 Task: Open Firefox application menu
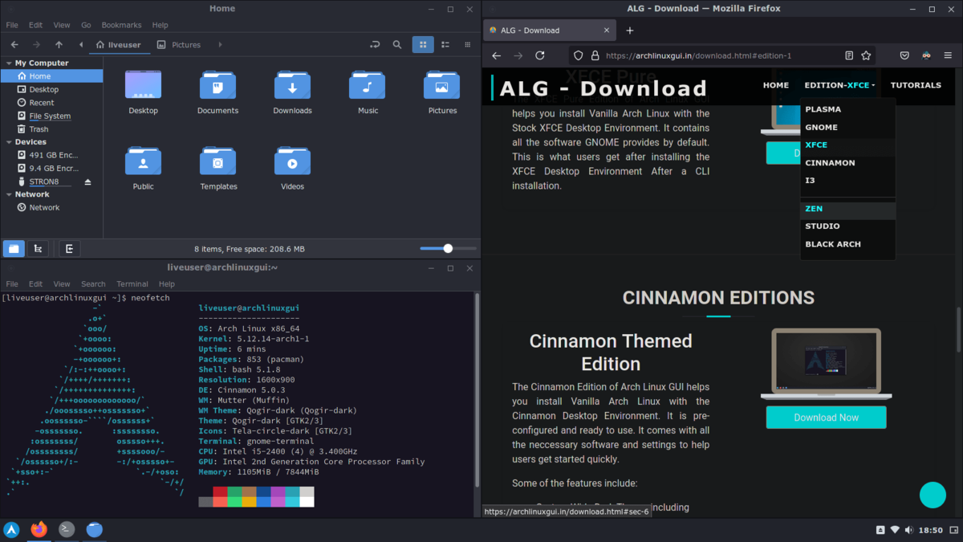point(949,55)
